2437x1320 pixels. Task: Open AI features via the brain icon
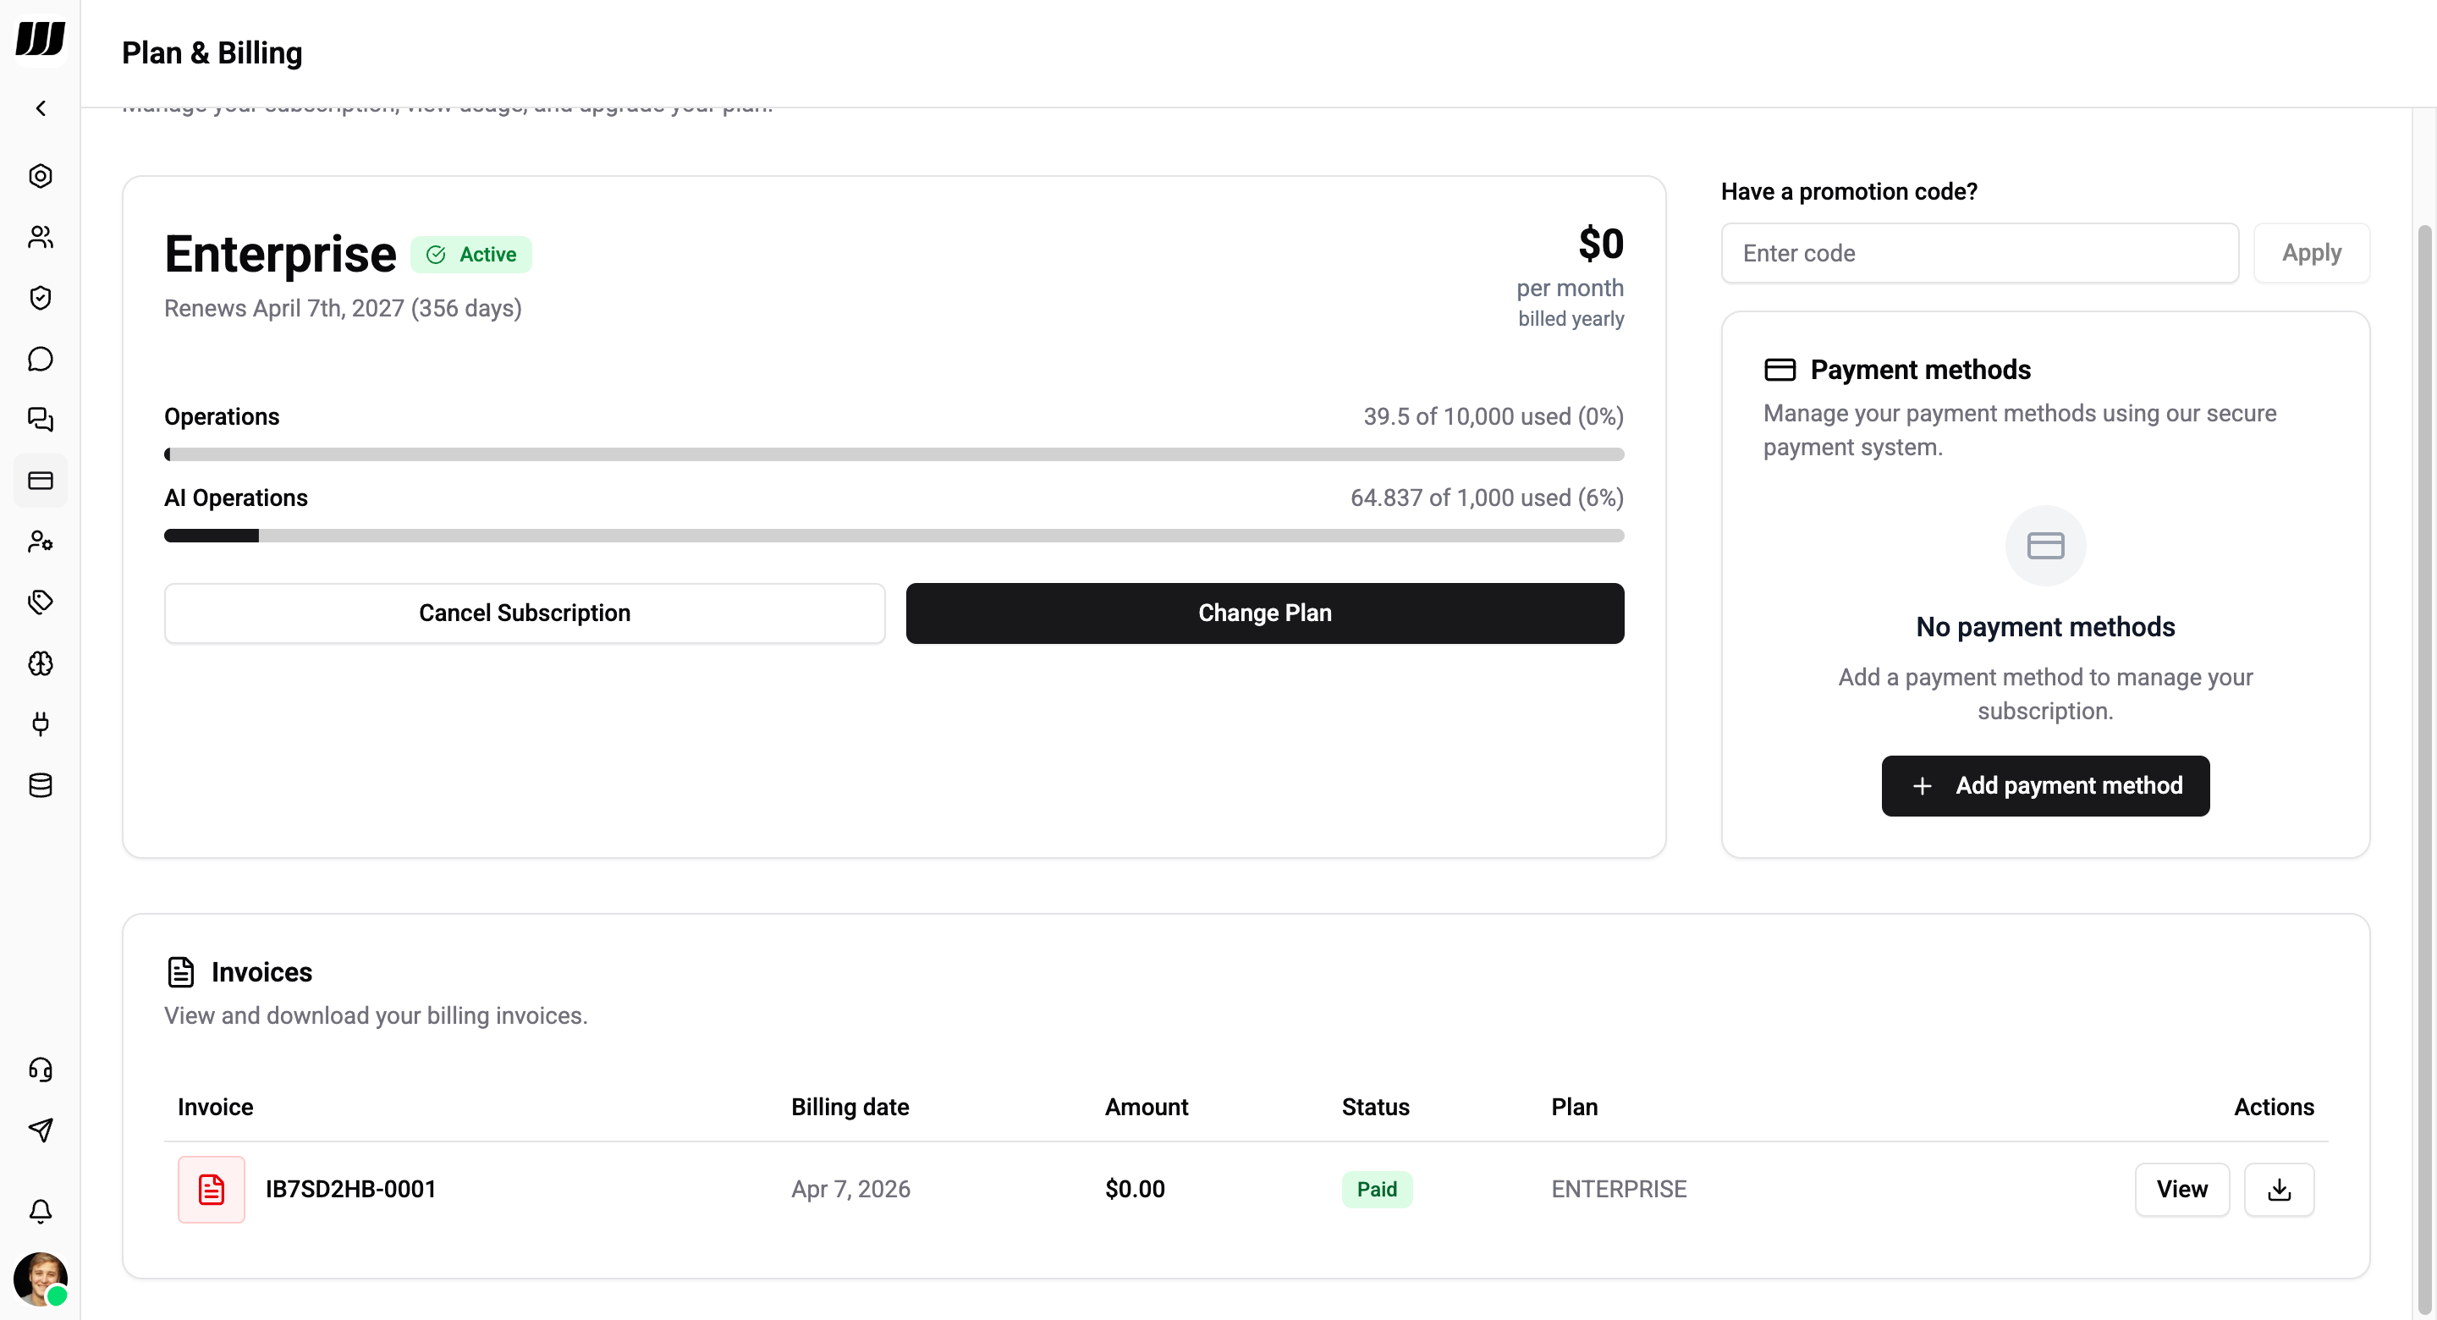pos(41,663)
